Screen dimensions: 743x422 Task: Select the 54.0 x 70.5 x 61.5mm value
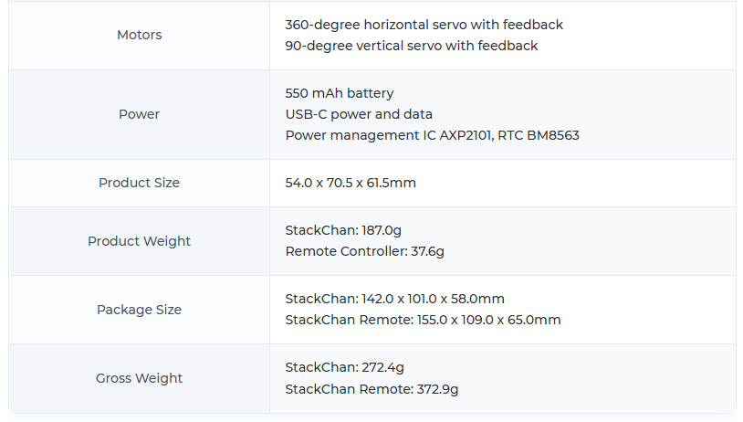coord(351,183)
